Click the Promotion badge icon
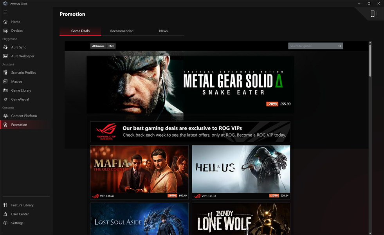The width and height of the screenshot is (384, 235). click(5, 125)
